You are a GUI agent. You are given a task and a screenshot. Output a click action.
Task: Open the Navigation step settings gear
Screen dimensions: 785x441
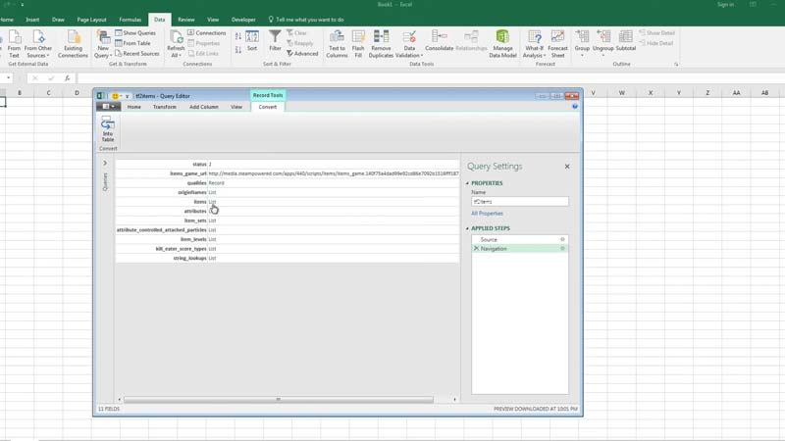[562, 249]
